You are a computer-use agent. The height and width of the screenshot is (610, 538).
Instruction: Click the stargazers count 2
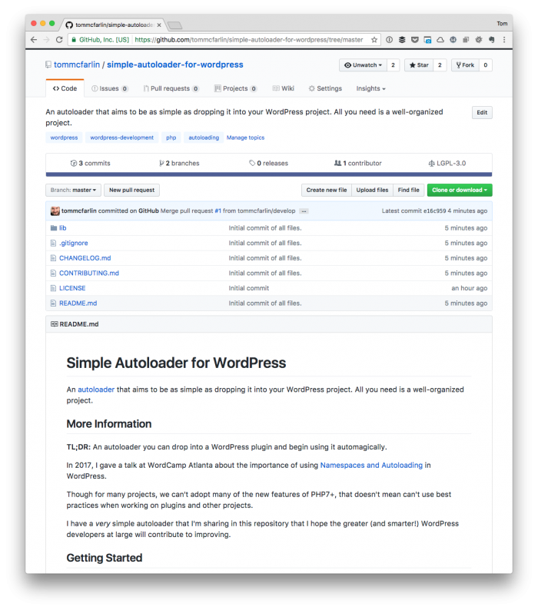coord(440,65)
